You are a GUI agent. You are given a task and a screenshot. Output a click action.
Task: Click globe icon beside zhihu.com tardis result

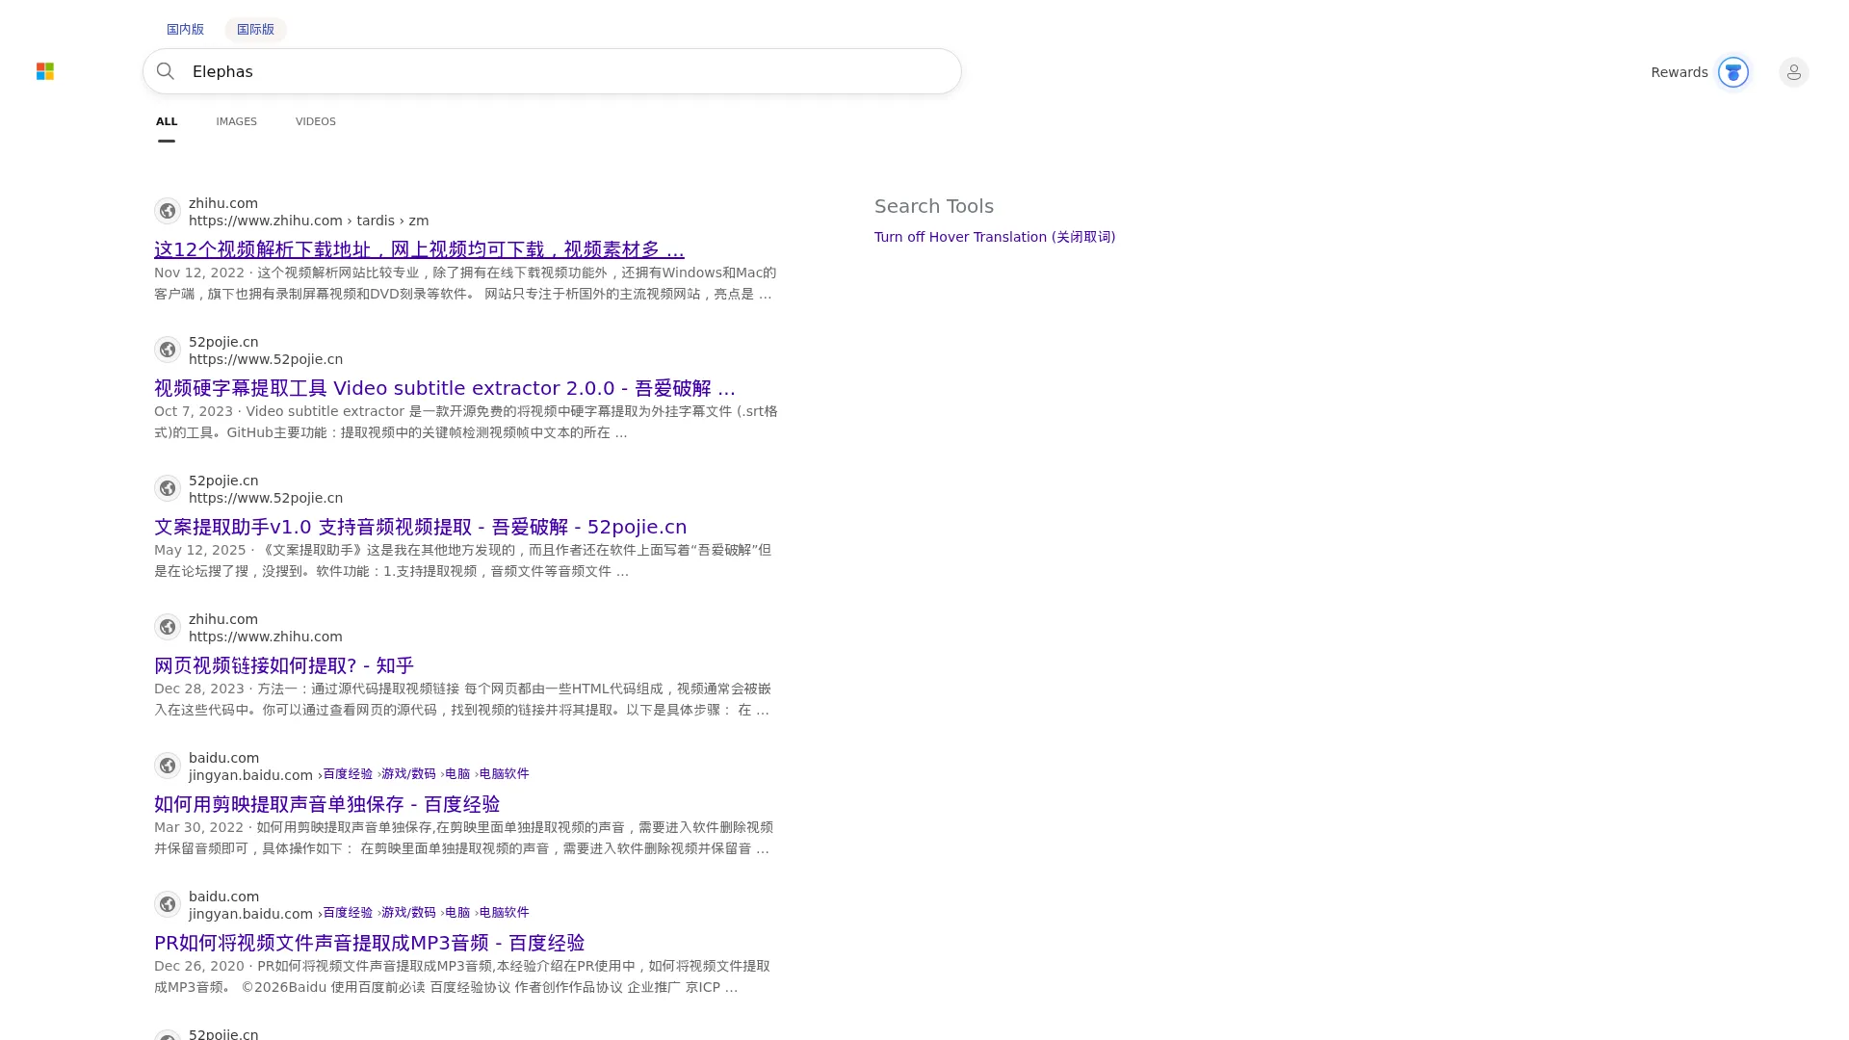pos(168,211)
